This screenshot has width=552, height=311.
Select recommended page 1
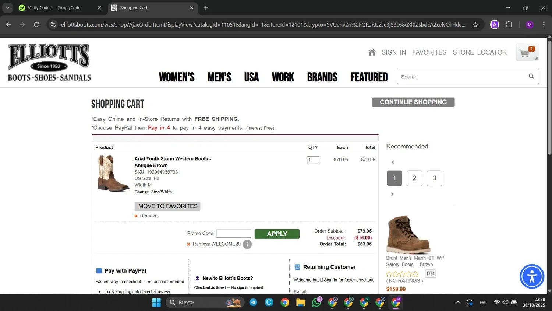[x=394, y=178]
